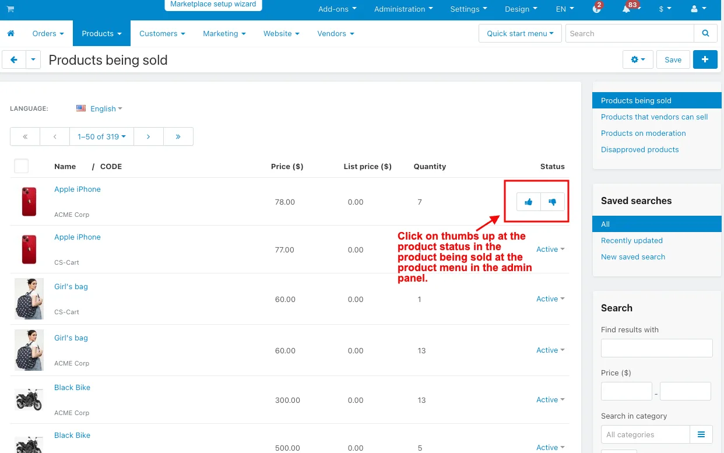Viewport: 724px width, 453px height.
Task: Open Girl's bag product from ACME Corp
Action: 71,338
